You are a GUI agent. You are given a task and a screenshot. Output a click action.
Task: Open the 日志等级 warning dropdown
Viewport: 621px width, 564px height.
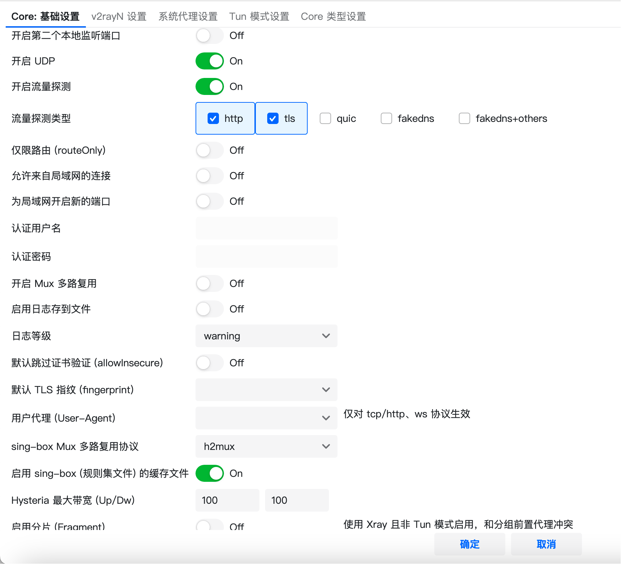coord(266,336)
